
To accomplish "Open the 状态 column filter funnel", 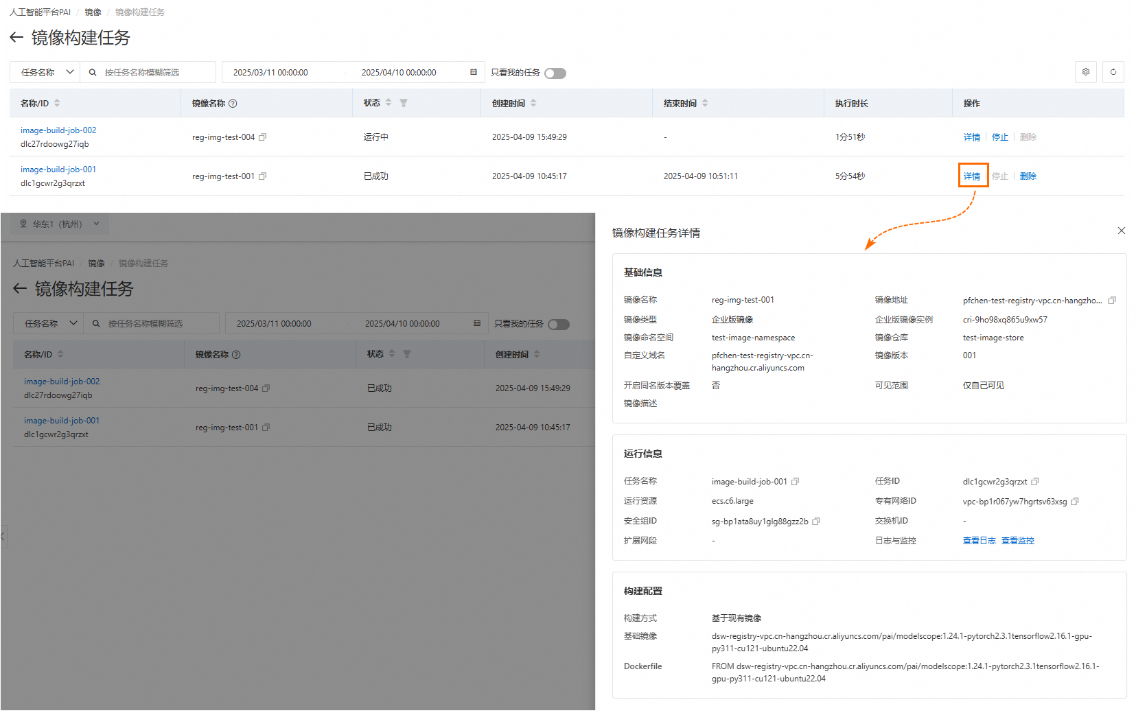I will point(404,103).
